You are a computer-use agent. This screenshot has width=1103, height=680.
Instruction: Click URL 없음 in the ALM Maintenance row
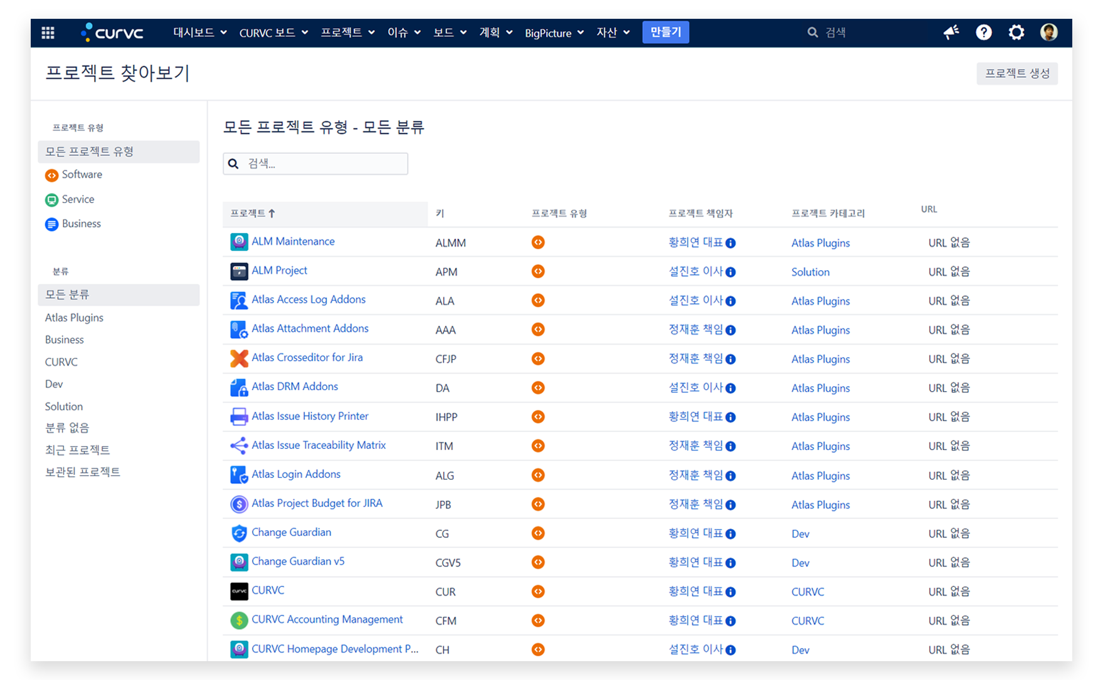click(949, 243)
